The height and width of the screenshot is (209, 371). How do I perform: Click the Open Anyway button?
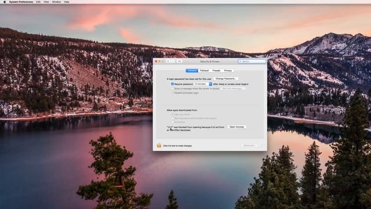(x=237, y=127)
